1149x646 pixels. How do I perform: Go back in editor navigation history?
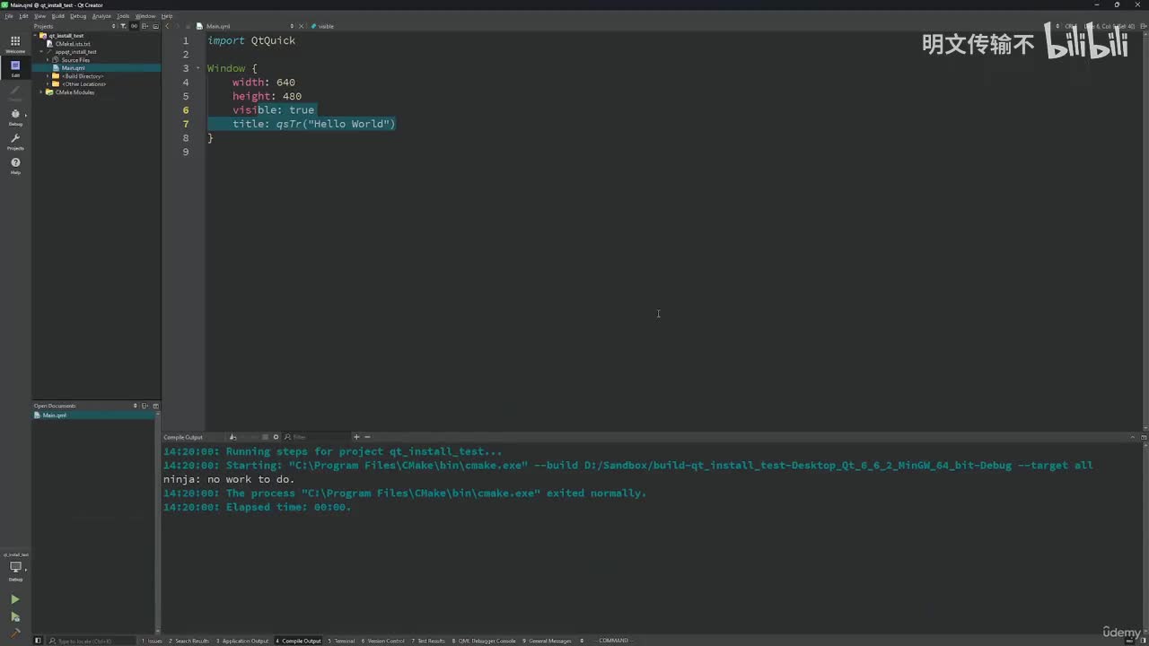pos(167,26)
